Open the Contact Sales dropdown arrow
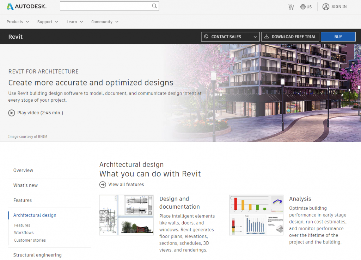Screen dimensions: 361x260 [255, 36]
